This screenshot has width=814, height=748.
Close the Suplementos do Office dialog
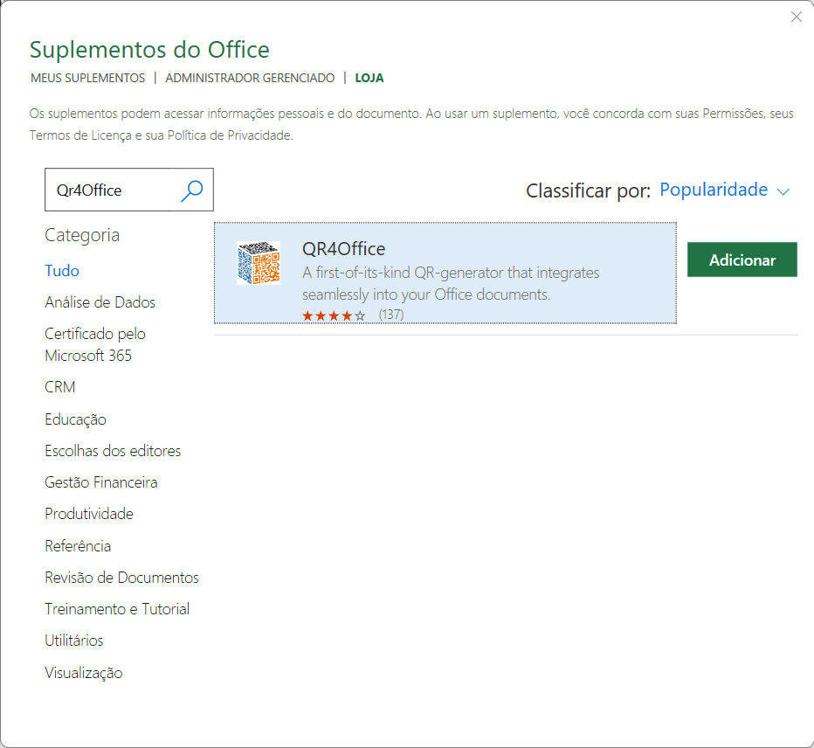click(796, 17)
